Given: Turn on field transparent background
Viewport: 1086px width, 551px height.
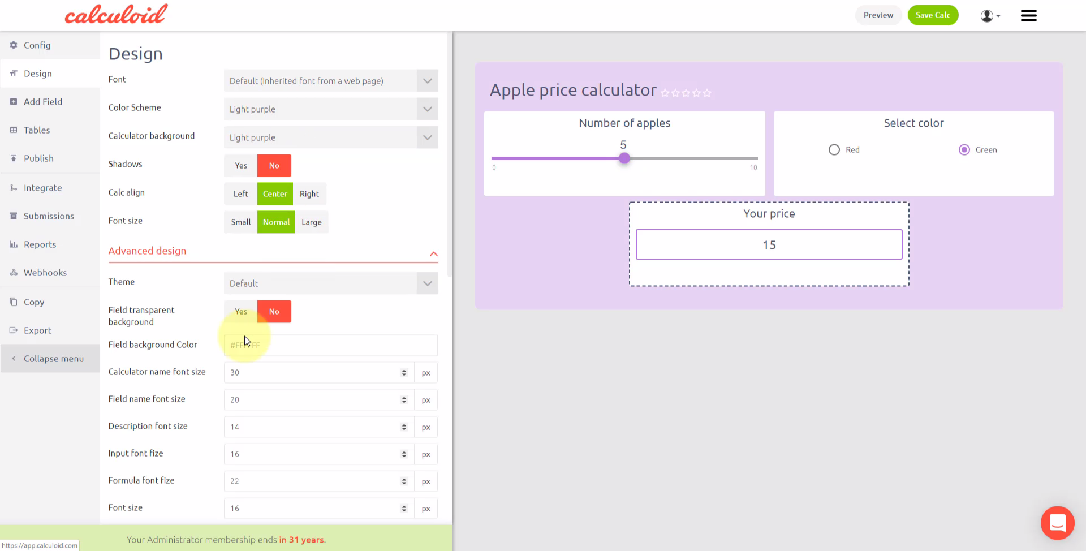Looking at the screenshot, I should pyautogui.click(x=240, y=311).
